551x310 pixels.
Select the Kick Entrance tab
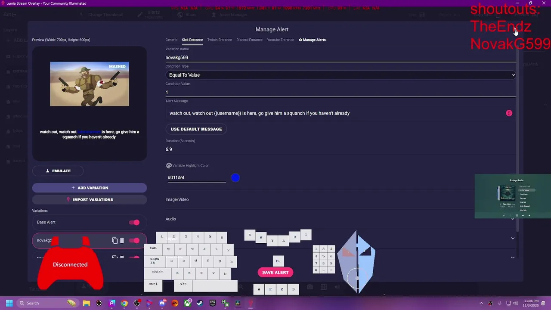click(x=192, y=40)
